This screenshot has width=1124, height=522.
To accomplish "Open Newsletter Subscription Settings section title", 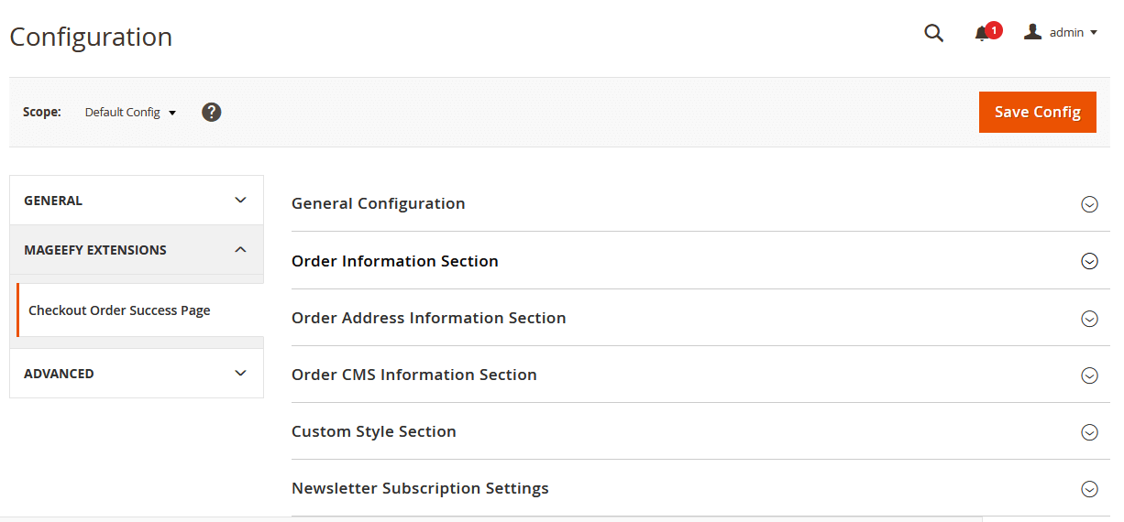I will (420, 488).
